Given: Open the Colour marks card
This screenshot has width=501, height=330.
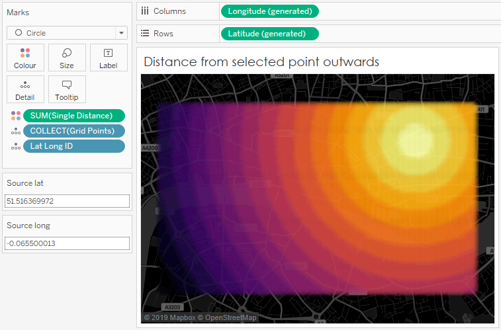Looking at the screenshot, I should click(x=25, y=58).
